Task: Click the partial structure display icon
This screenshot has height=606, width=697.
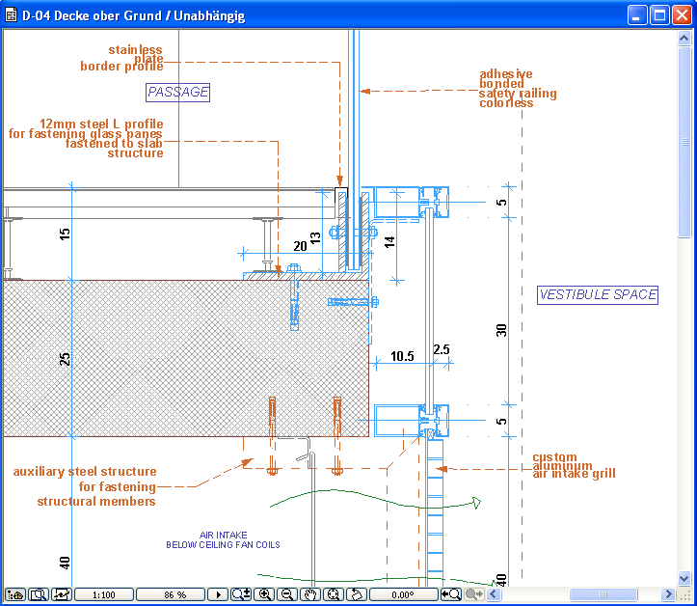Action: (62, 594)
